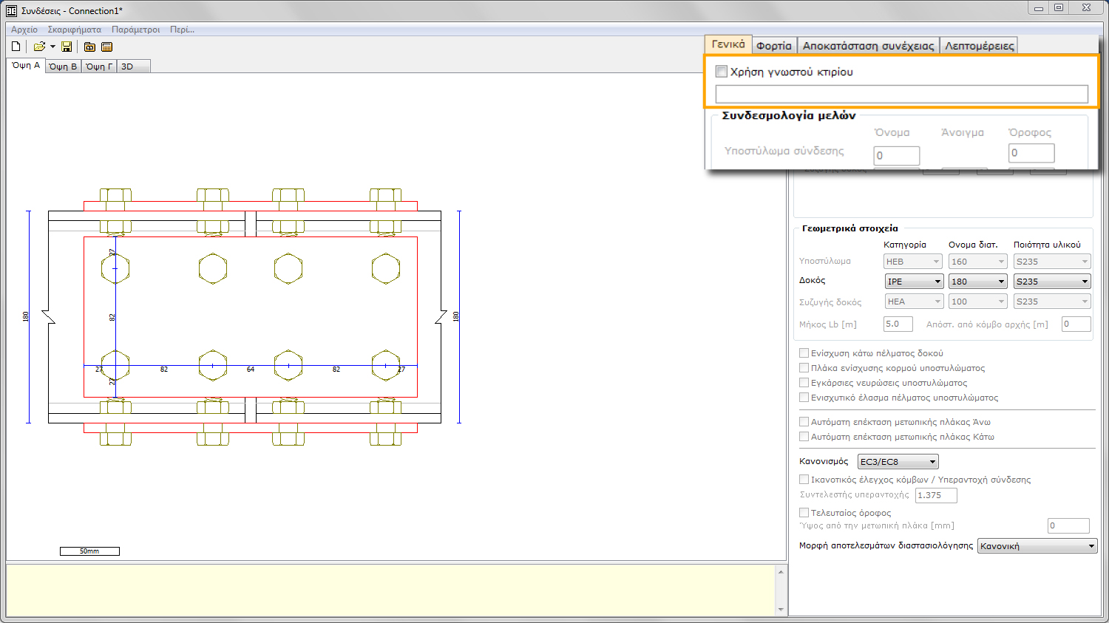The height and width of the screenshot is (623, 1109).
Task: Click the calculator icon in toolbar
Action: pyautogui.click(x=106, y=47)
